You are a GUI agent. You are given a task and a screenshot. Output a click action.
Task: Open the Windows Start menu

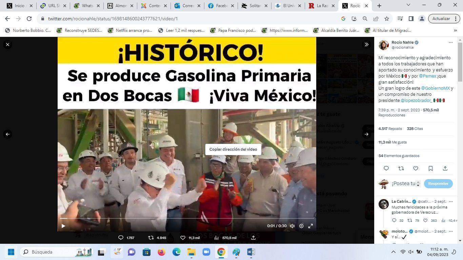coord(11,252)
